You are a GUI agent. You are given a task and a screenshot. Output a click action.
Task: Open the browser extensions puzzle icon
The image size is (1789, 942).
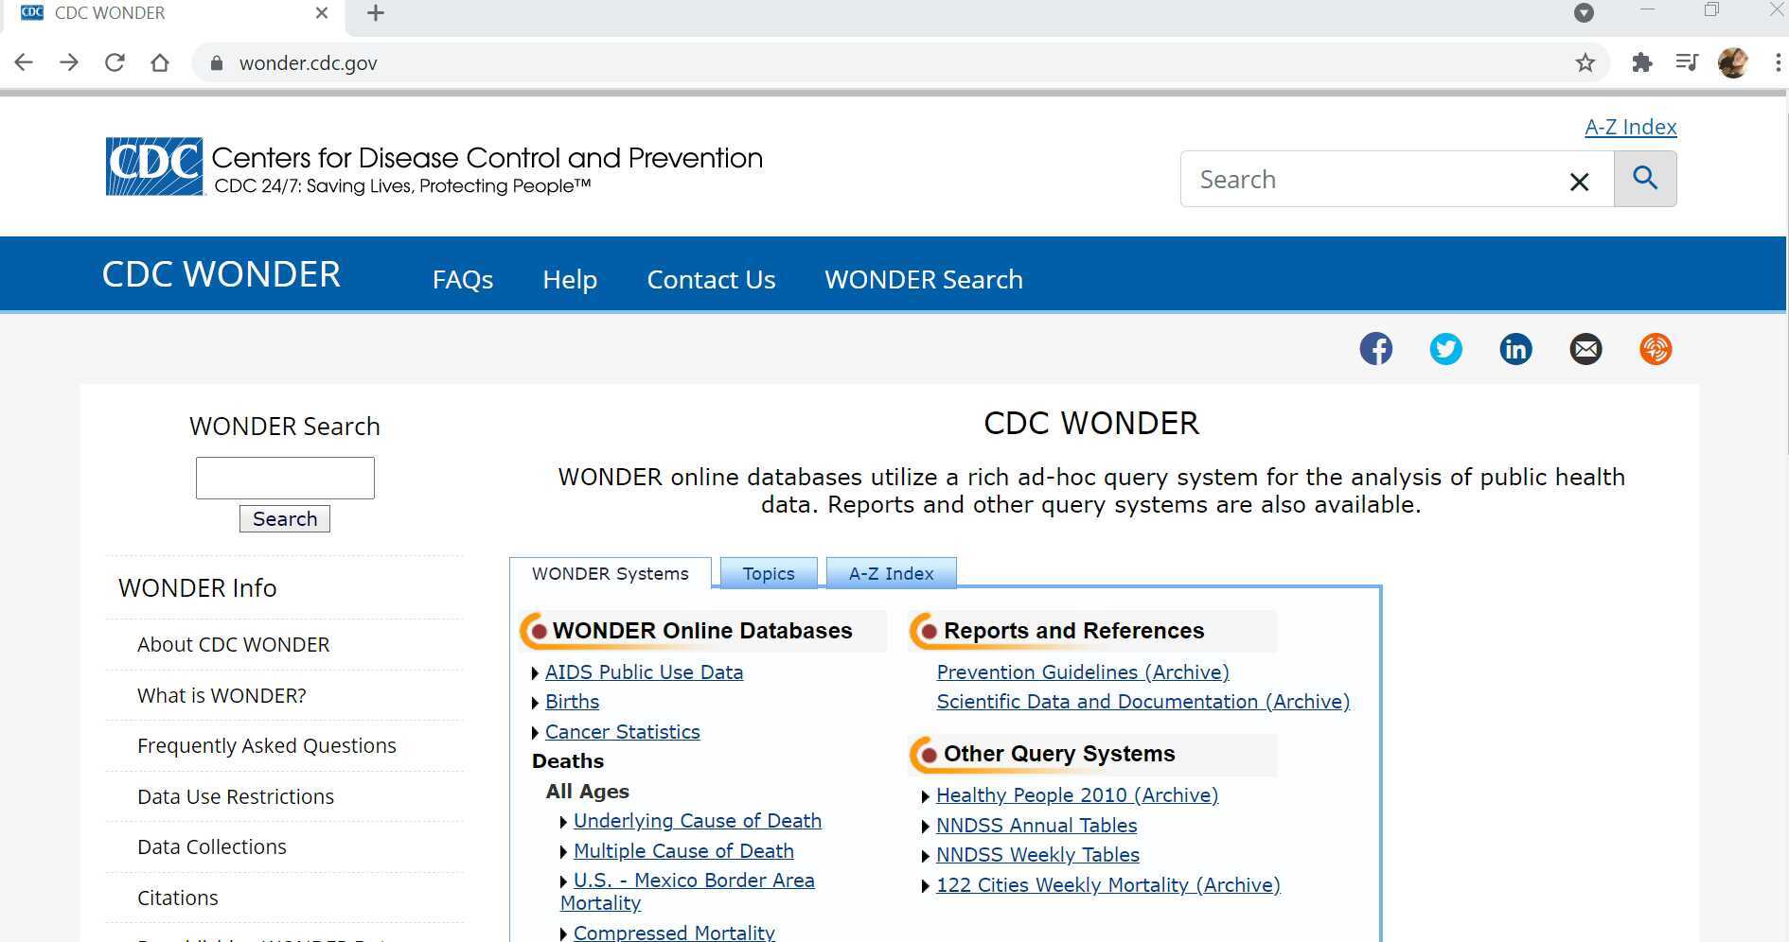[1642, 62]
